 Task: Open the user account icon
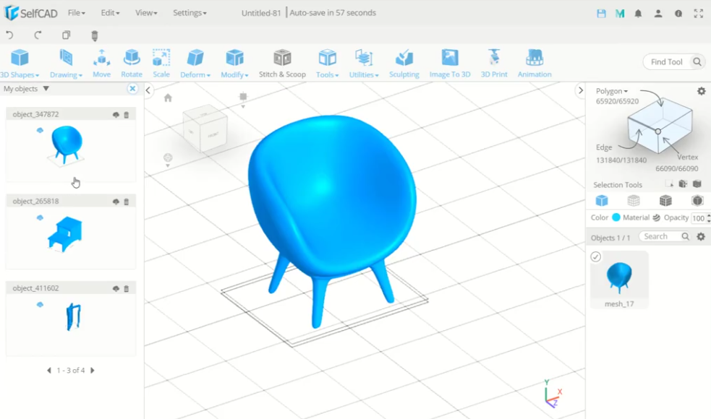pos(658,13)
